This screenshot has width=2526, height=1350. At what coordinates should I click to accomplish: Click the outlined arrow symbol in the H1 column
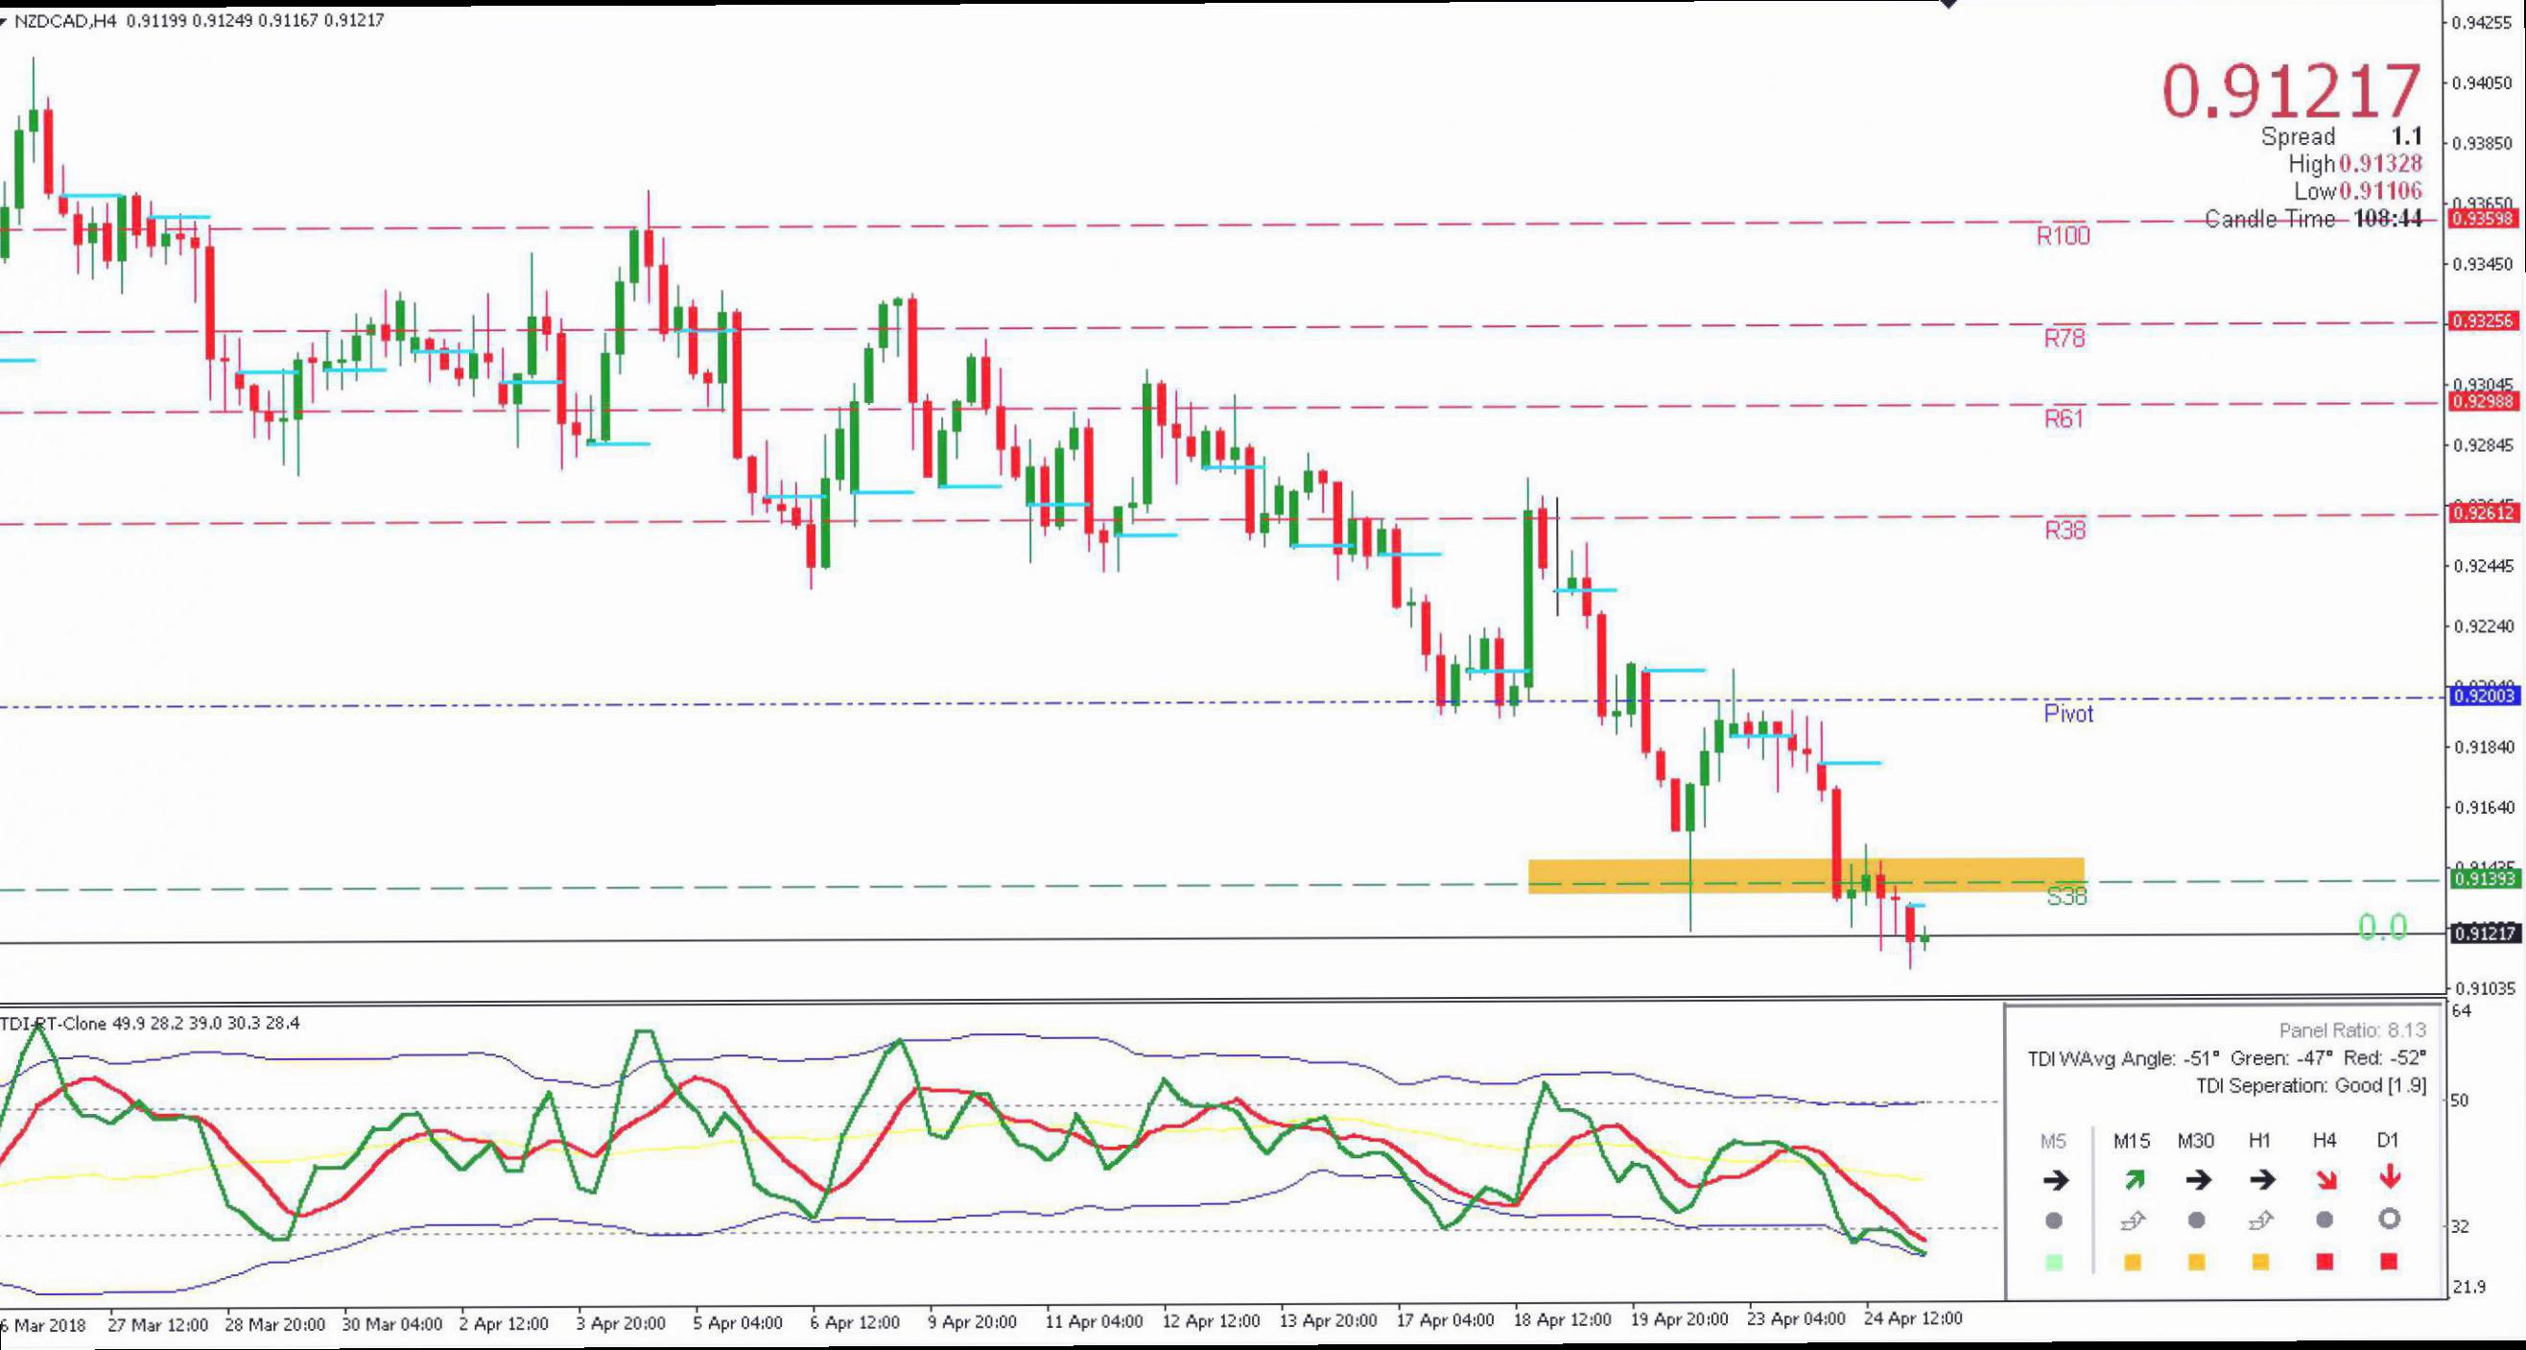[x=2261, y=1220]
